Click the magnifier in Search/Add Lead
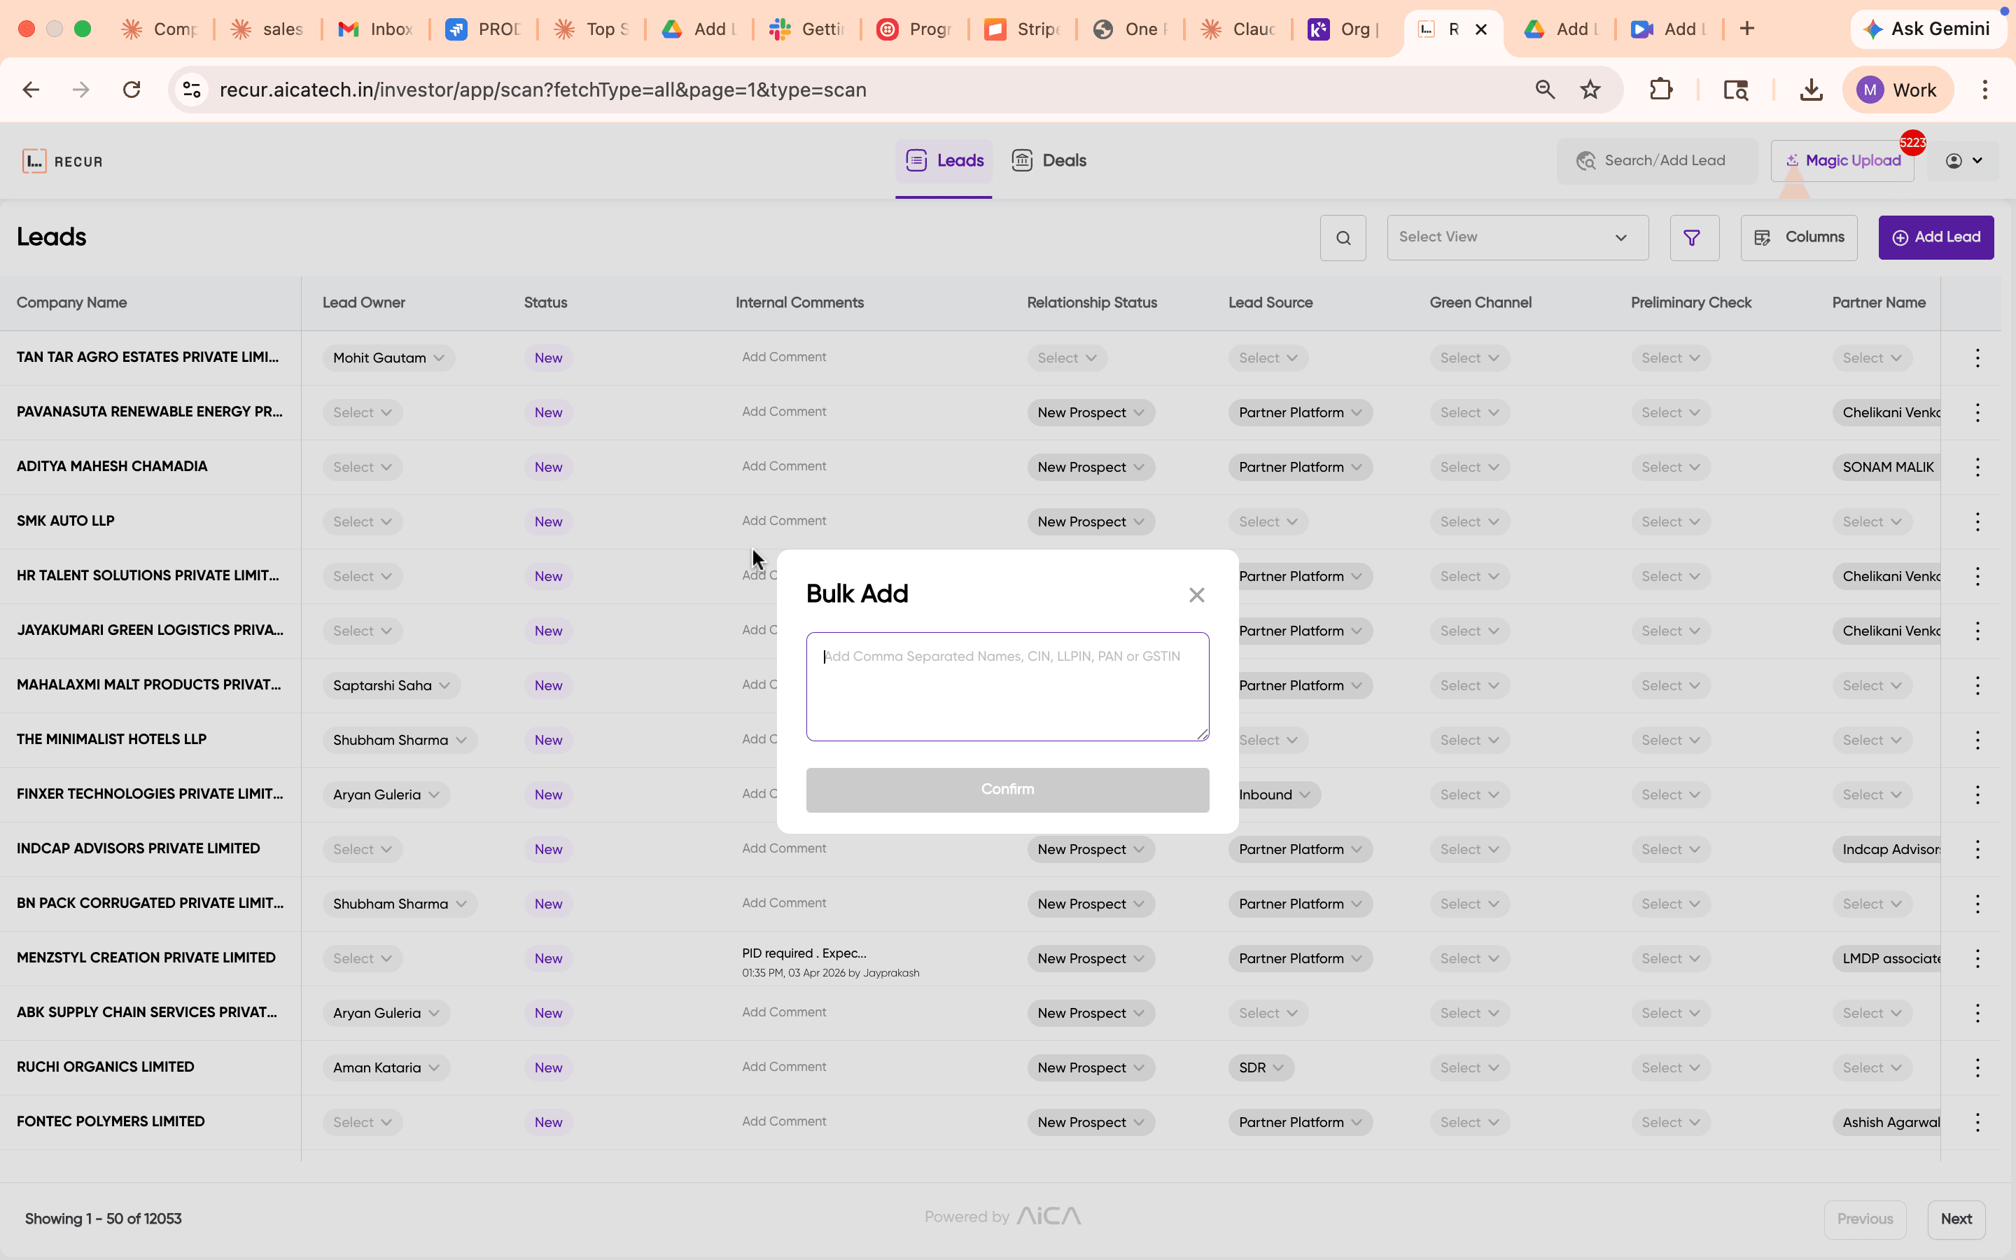This screenshot has width=2016, height=1260. click(x=1588, y=160)
